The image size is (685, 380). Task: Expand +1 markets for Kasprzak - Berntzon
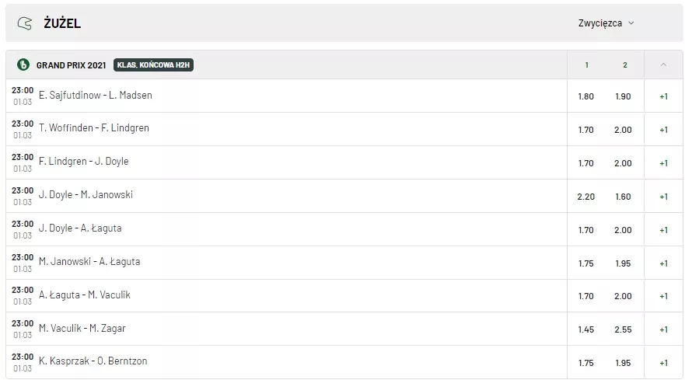(x=663, y=363)
